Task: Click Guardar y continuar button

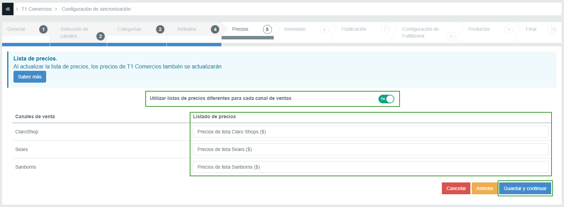Action: (525, 188)
